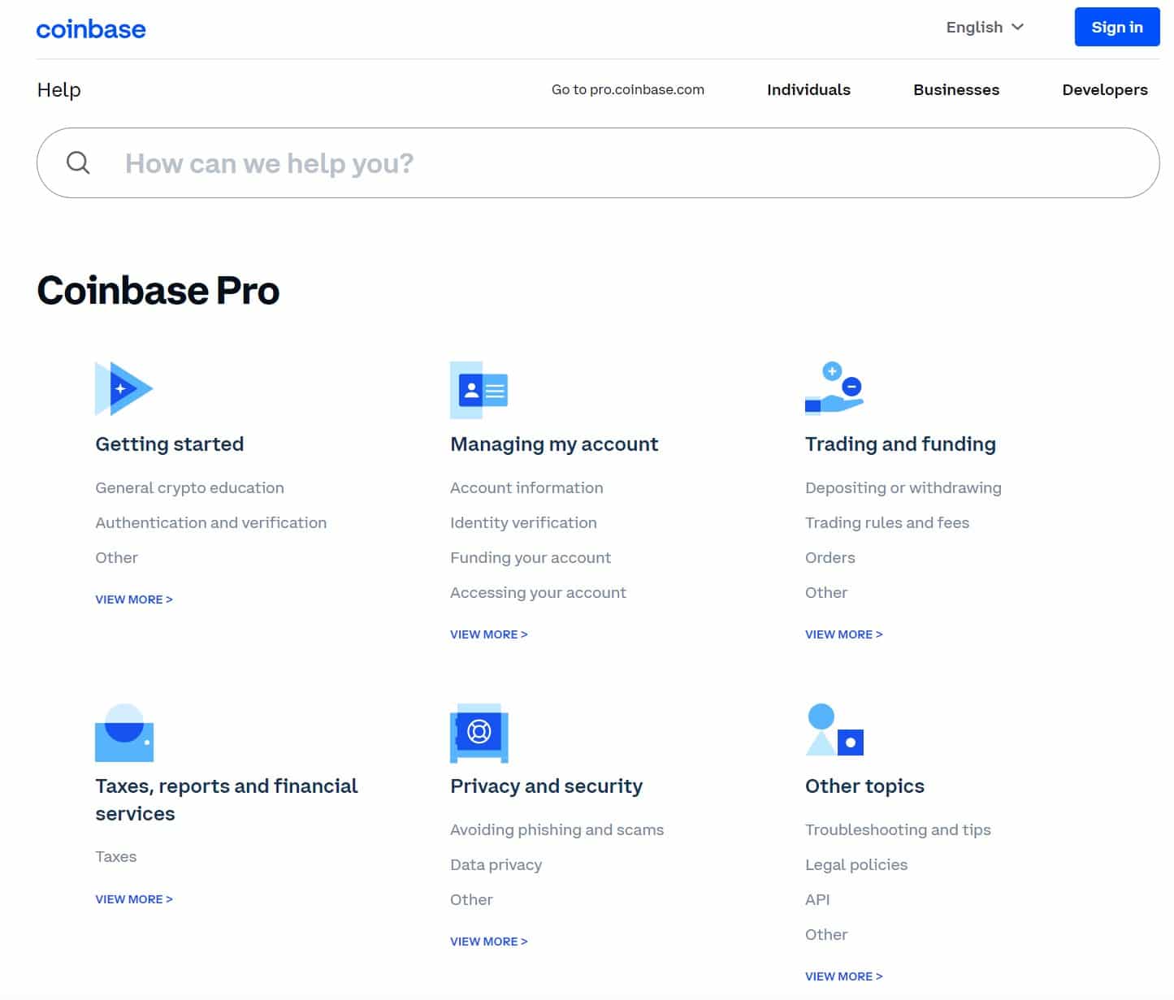
Task: Open Avoiding phishing and scams
Action: point(557,829)
